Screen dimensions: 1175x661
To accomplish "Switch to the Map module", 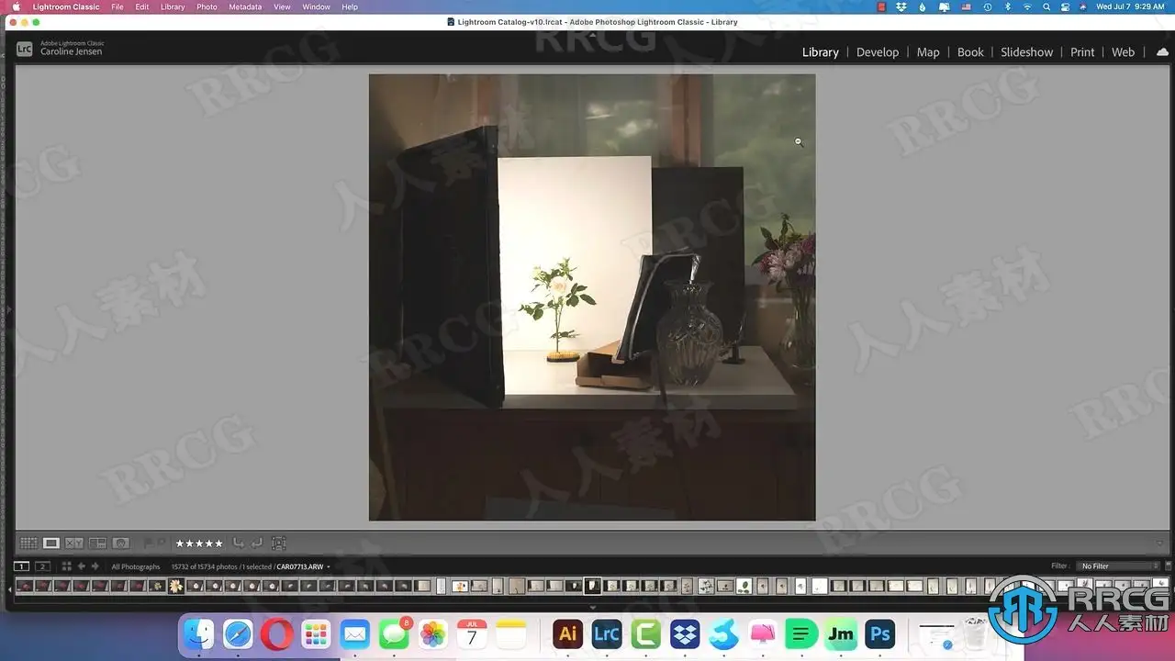I will coord(928,52).
